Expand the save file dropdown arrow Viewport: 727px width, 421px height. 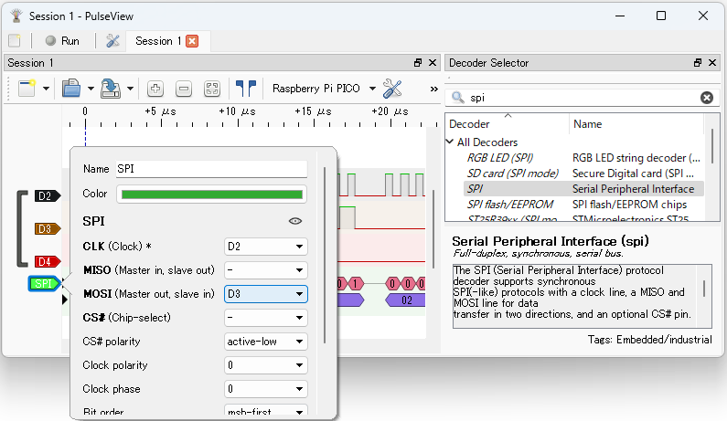[130, 89]
